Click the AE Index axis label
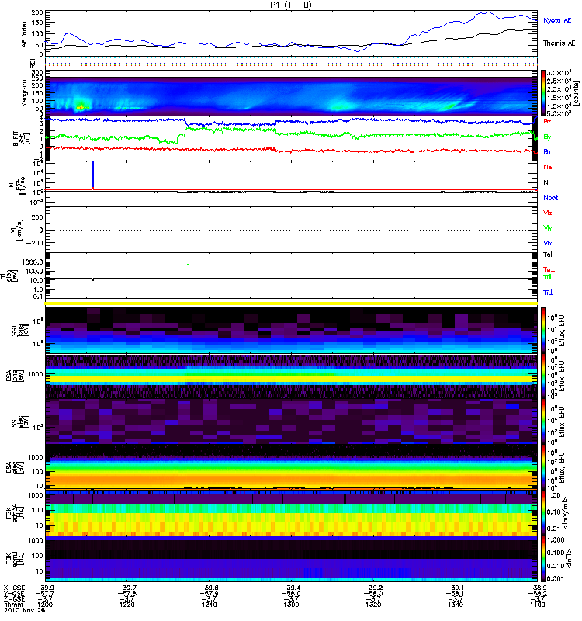This screenshot has width=582, height=621. tap(25, 34)
